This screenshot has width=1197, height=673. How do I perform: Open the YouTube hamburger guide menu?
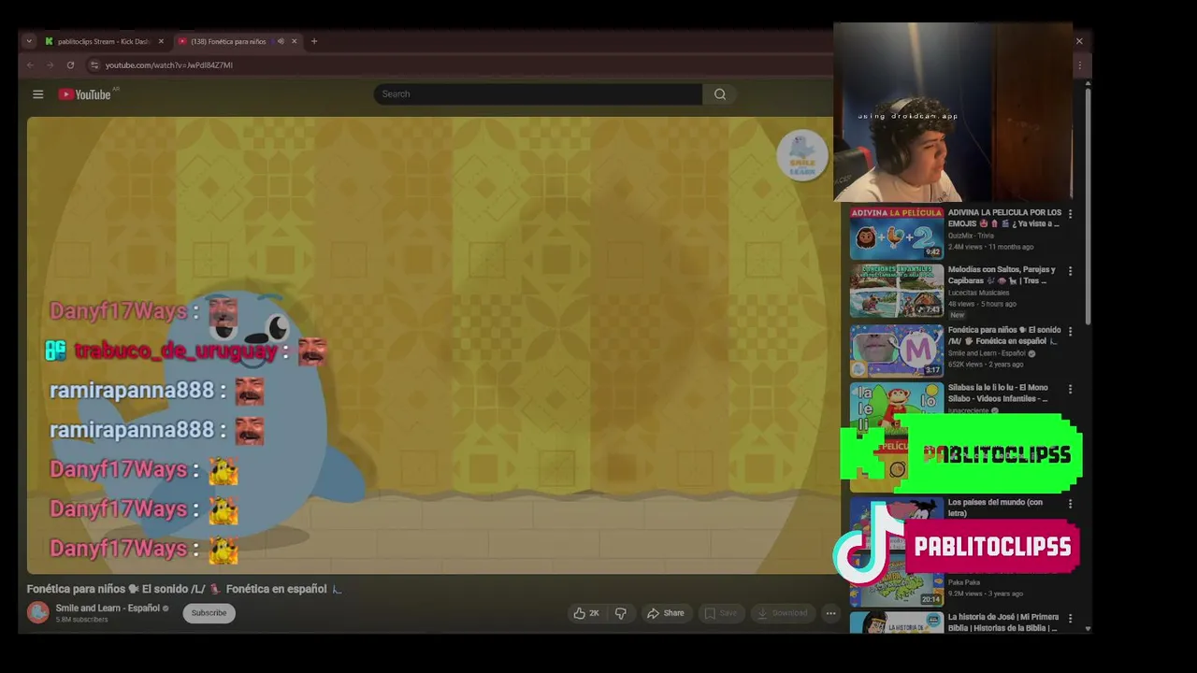tap(37, 94)
